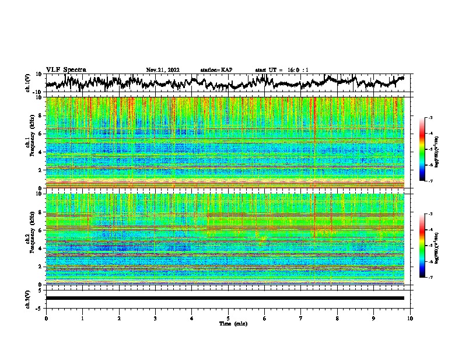Click the ch.2 spectrogram color scale bar
This screenshot has width=462, height=357.
[x=422, y=246]
